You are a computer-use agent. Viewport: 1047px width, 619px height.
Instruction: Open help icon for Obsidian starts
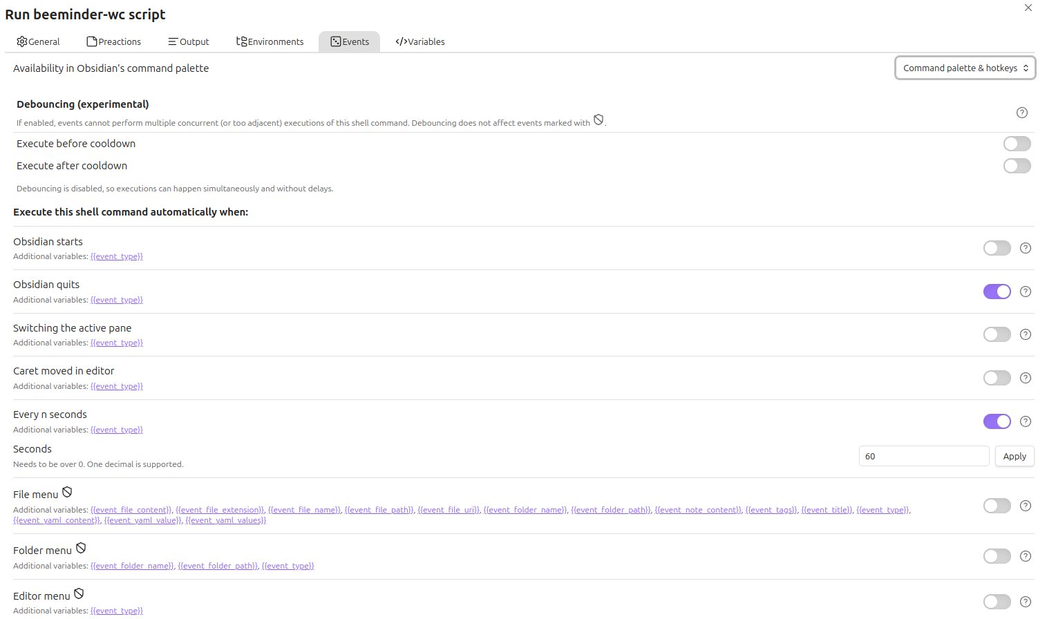click(1026, 248)
